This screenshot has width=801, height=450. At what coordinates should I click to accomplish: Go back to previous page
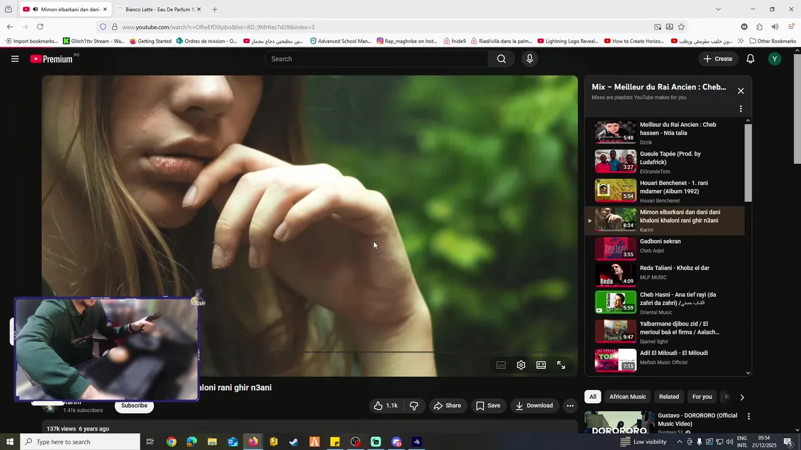[10, 27]
